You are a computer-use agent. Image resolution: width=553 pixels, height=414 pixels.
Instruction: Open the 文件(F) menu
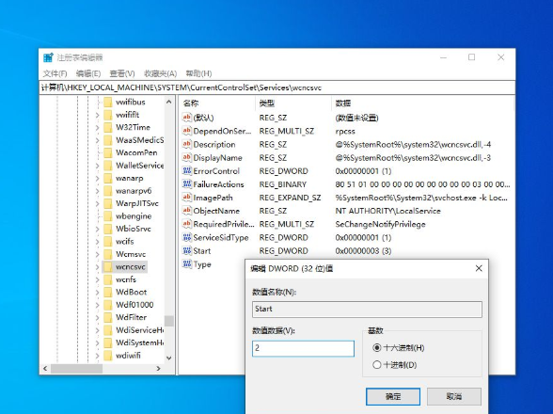(x=55, y=73)
